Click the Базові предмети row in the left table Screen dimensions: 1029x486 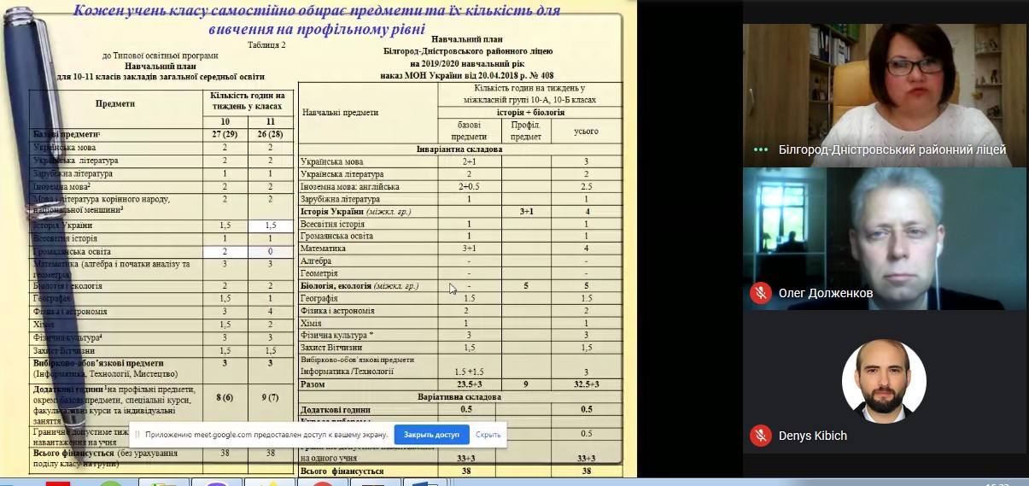[161, 134]
